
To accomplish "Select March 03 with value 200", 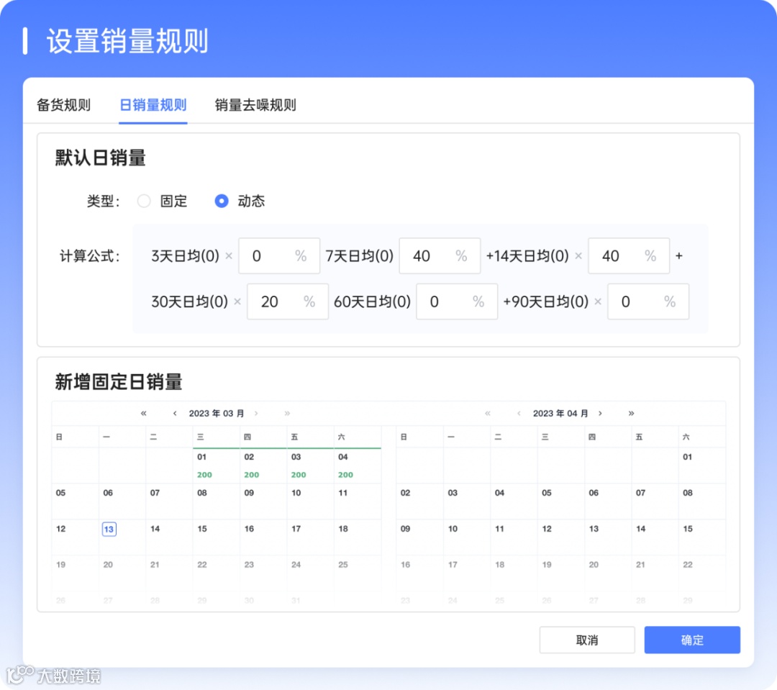I will [310, 466].
